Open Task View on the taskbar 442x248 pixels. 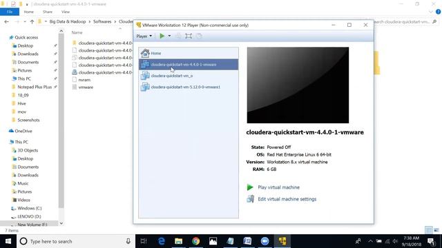pyautogui.click(x=144, y=241)
